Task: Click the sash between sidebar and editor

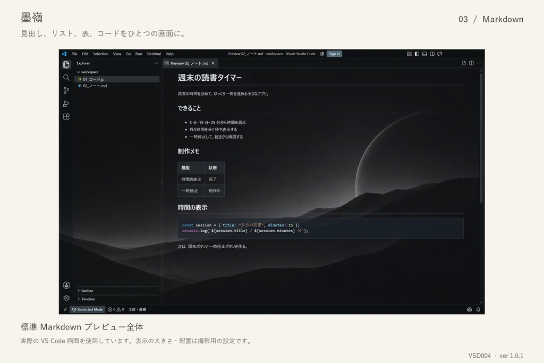Action: [x=161, y=182]
